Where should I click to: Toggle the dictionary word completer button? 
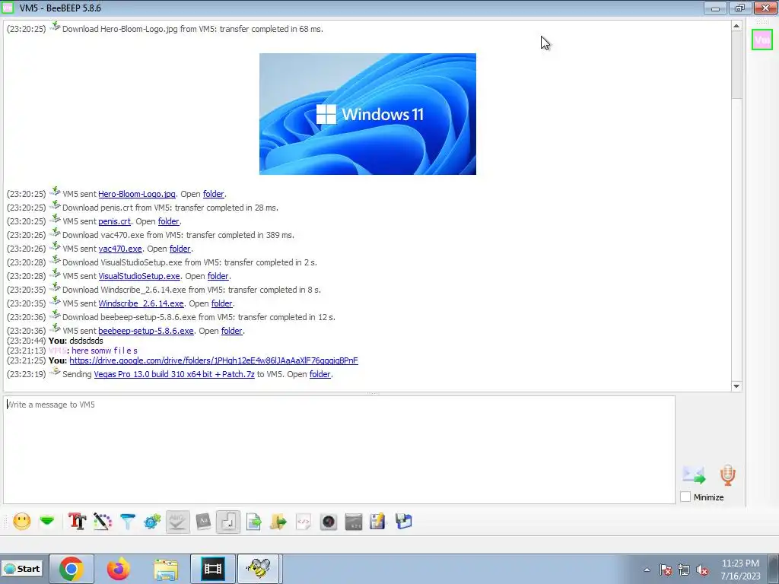[x=203, y=522]
